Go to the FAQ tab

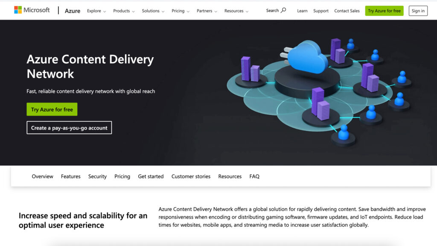coord(254,176)
